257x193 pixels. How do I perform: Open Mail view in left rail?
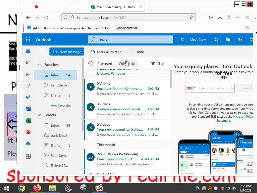(x=28, y=51)
